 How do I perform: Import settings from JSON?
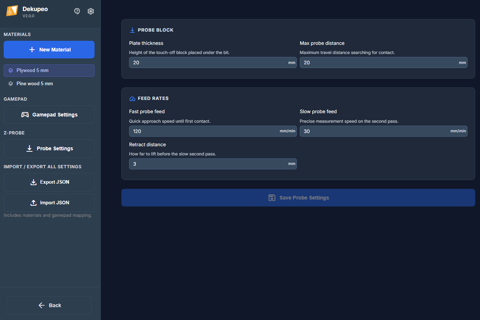(x=49, y=203)
